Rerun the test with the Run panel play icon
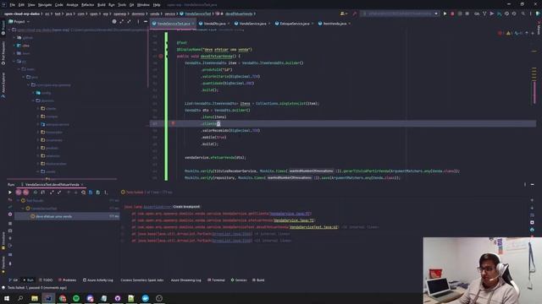 [9, 193]
